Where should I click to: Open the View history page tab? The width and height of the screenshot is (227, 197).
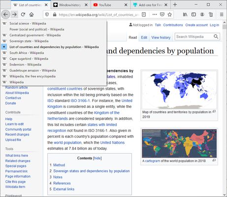(161, 37)
